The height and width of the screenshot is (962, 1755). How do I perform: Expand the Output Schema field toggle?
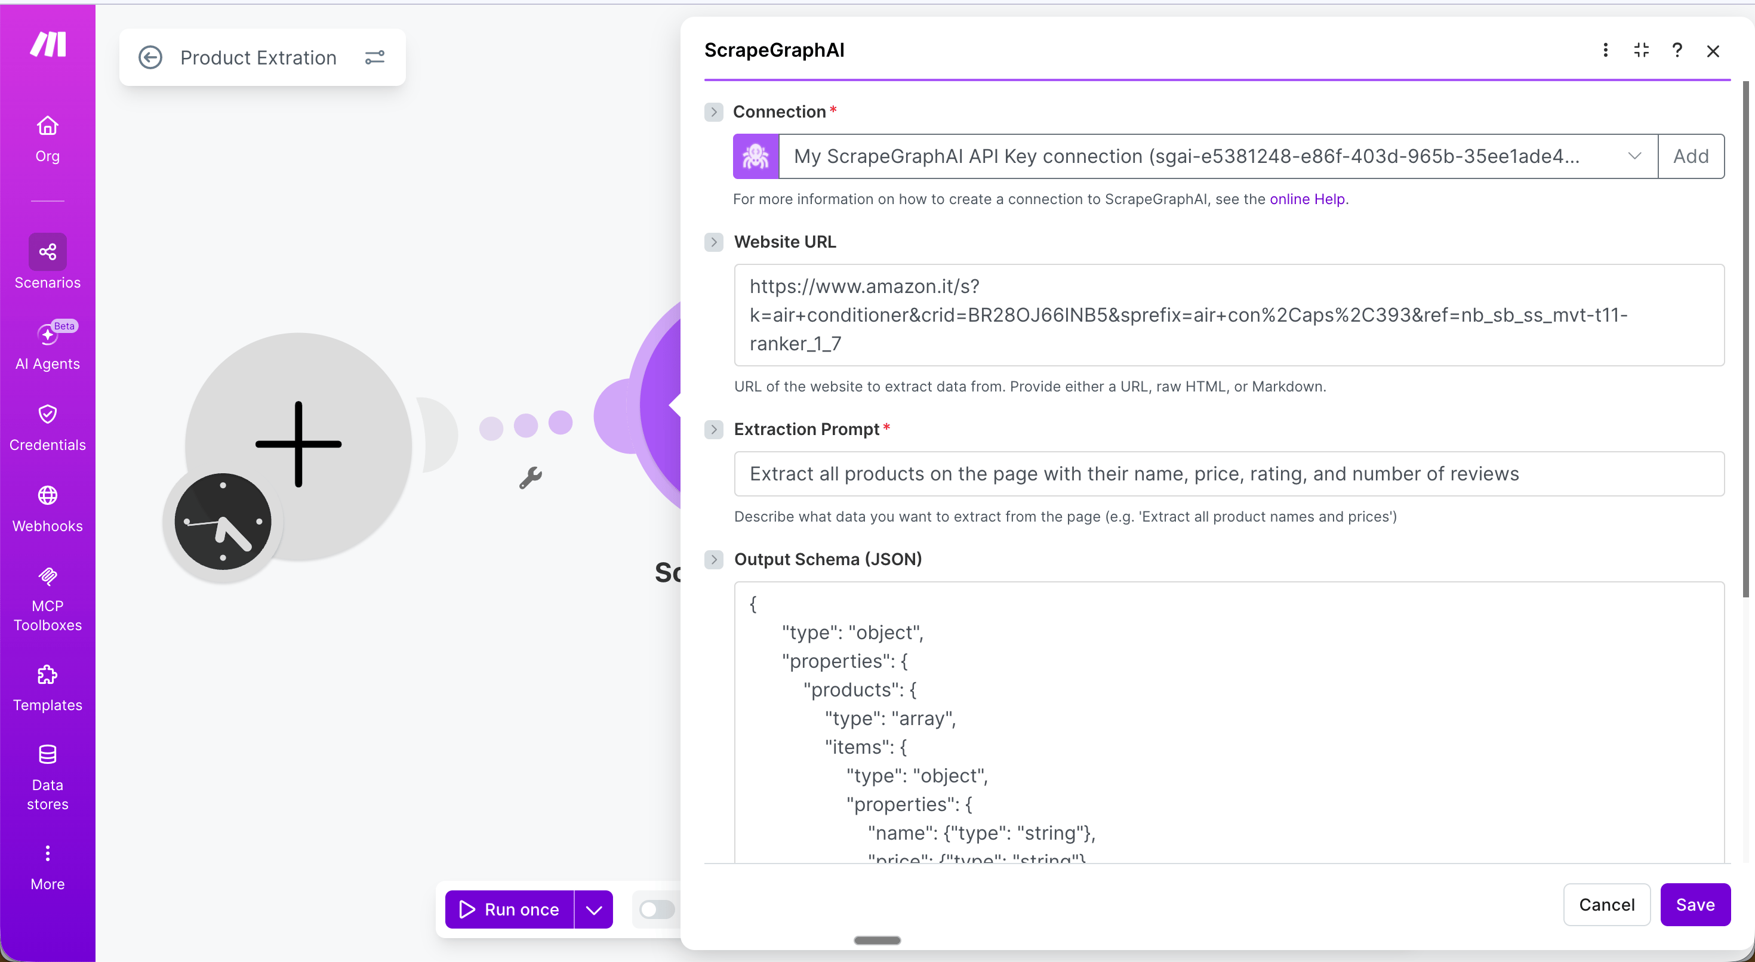tap(713, 559)
